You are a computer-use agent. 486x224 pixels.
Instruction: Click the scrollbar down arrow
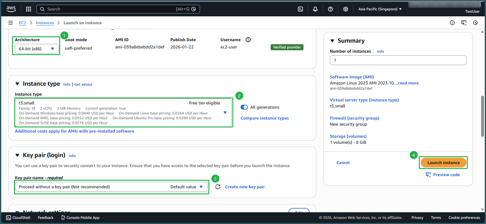482,209
